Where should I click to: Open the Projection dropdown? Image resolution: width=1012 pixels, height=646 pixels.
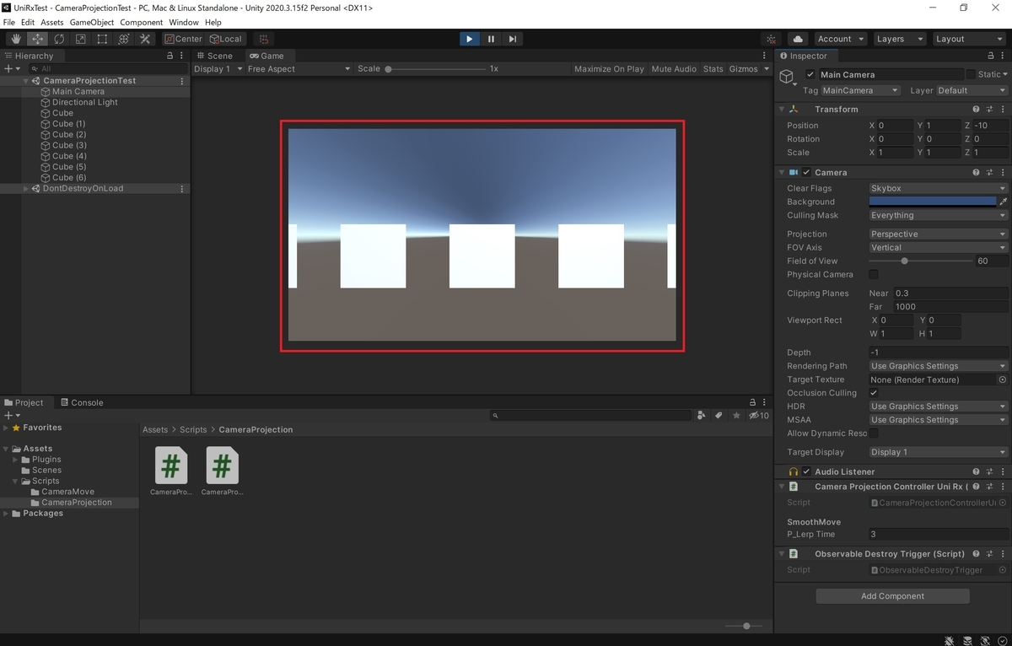[x=939, y=234]
